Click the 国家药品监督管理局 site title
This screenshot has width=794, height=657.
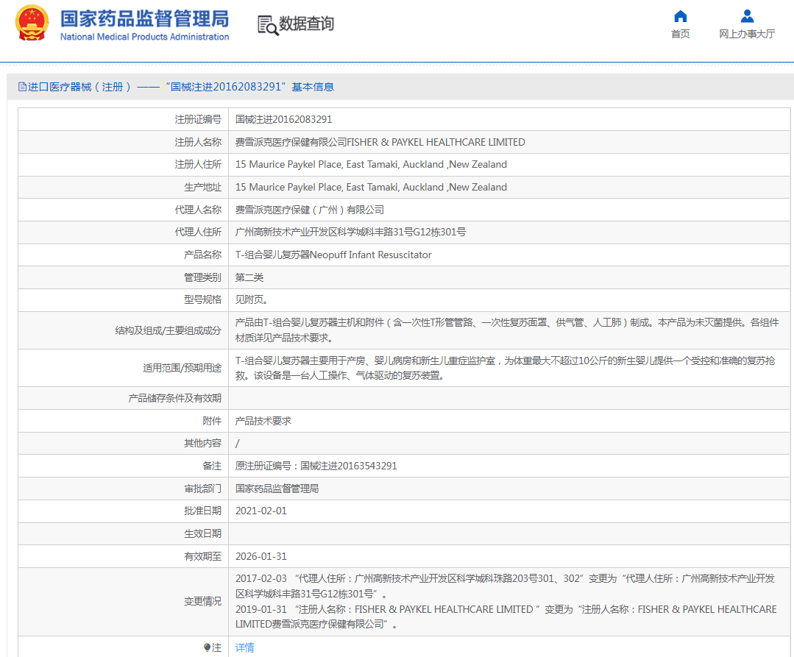tap(144, 18)
